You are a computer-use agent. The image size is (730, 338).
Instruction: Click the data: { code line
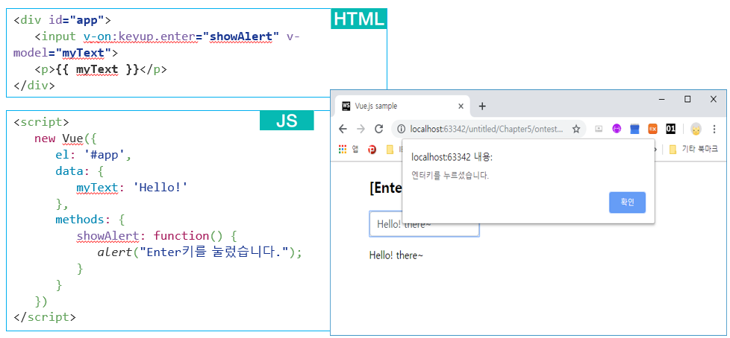[80, 170]
